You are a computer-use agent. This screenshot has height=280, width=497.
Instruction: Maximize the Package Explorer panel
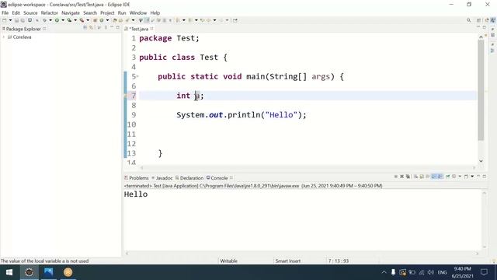click(x=117, y=28)
